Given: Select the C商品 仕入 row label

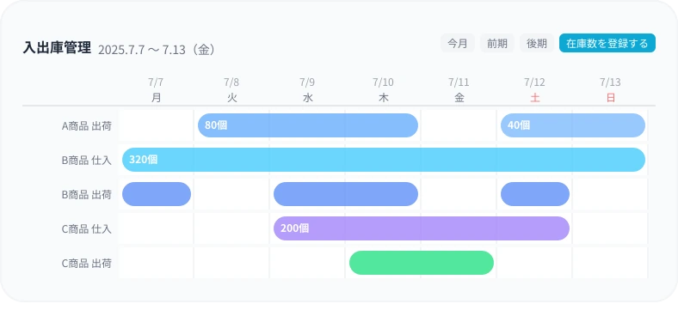Looking at the screenshot, I should [x=87, y=229].
